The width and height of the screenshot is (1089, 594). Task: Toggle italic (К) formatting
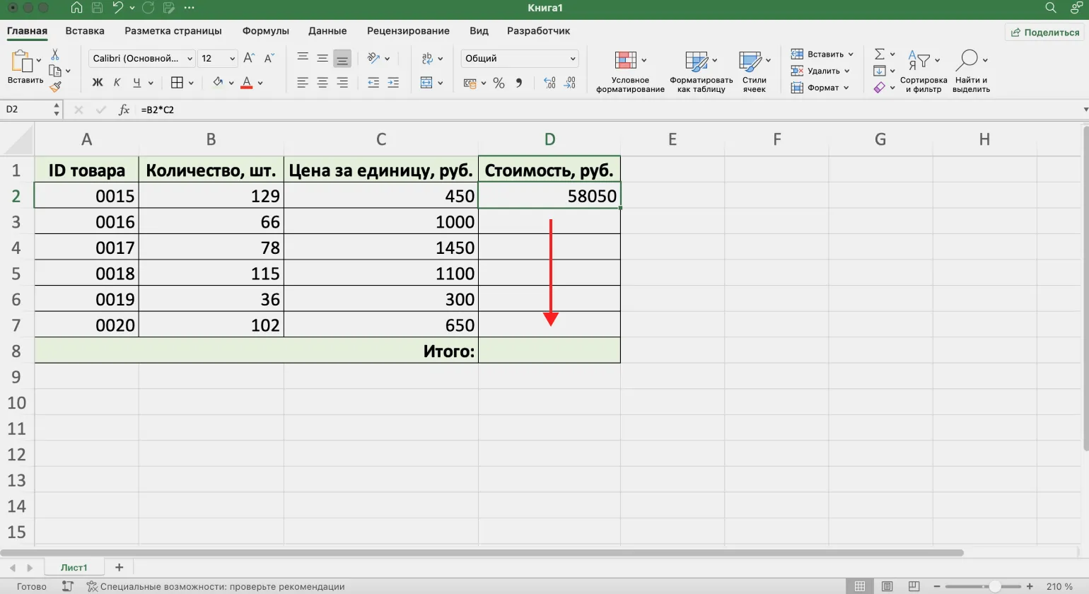117,83
